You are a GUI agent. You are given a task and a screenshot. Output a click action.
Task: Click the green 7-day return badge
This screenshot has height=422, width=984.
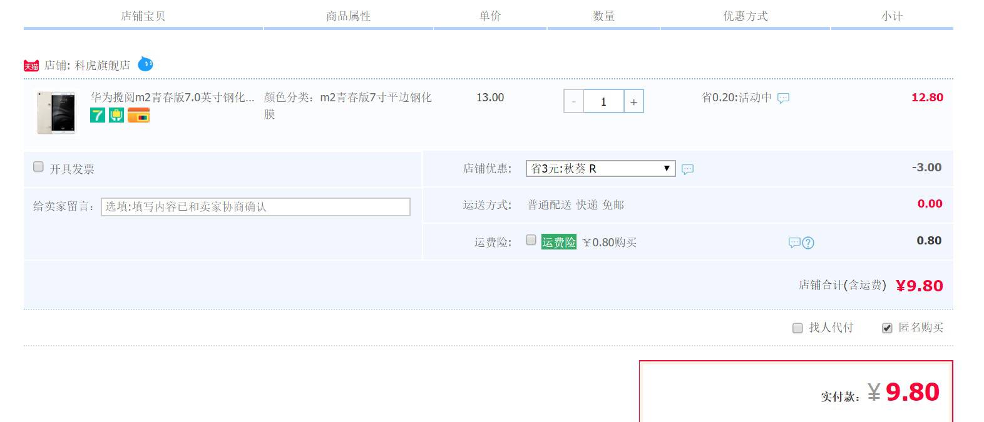click(98, 115)
